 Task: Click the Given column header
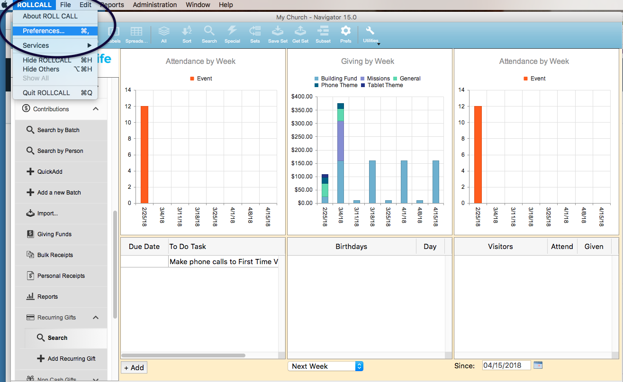tap(594, 246)
